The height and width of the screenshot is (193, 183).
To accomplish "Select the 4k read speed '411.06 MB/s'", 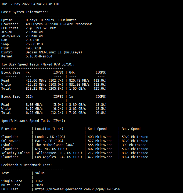I will (x=36, y=81).
